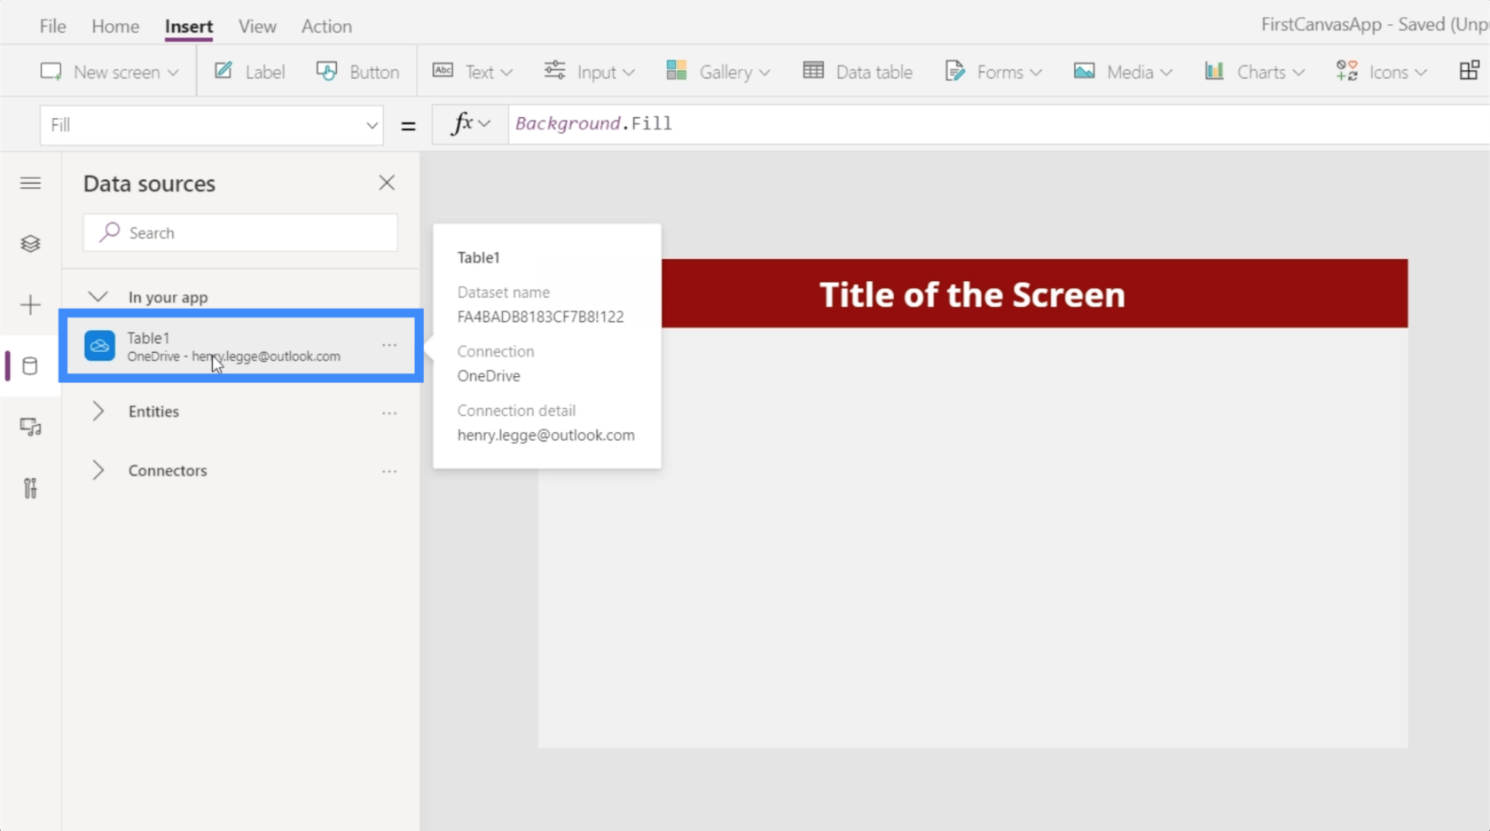Insert a Label control

click(250, 72)
